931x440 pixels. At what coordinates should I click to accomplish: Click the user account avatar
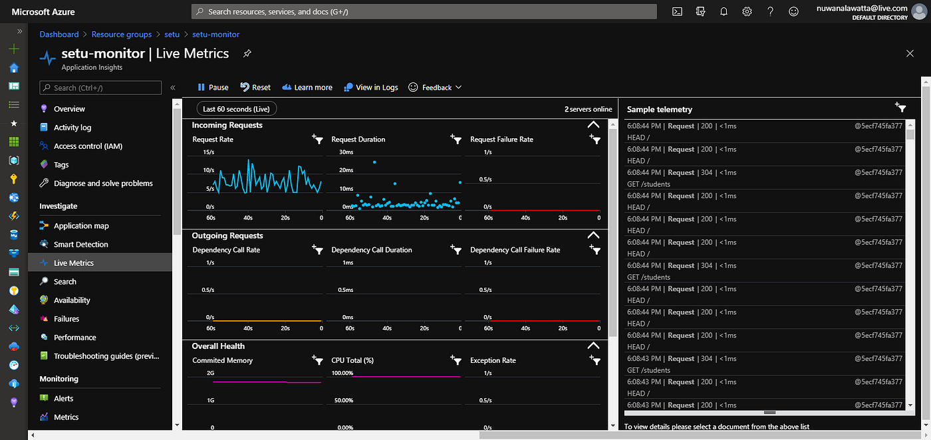tap(920, 12)
